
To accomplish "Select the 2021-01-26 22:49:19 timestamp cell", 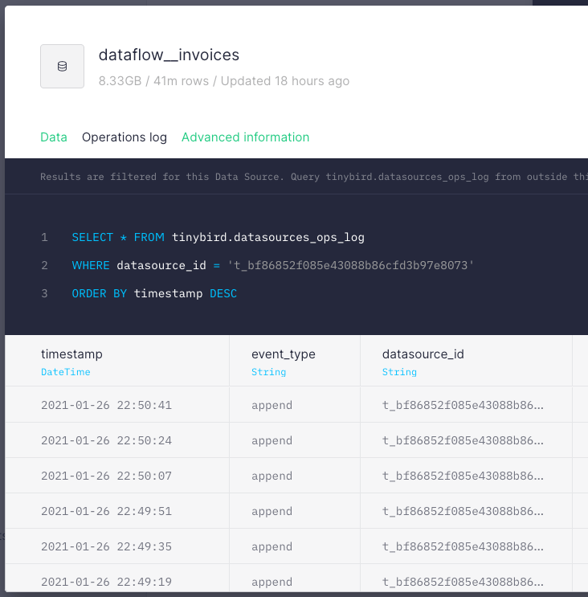I will coord(106,581).
